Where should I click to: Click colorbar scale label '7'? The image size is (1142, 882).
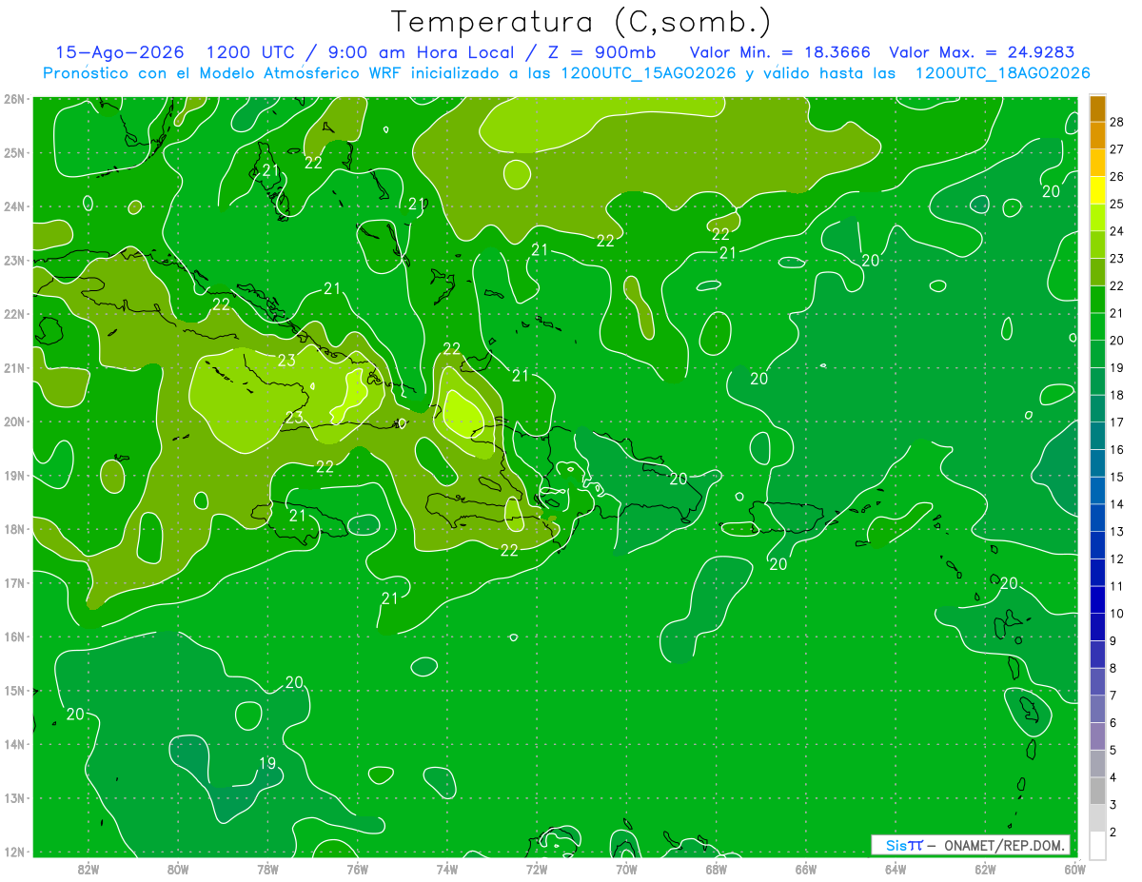[1114, 696]
